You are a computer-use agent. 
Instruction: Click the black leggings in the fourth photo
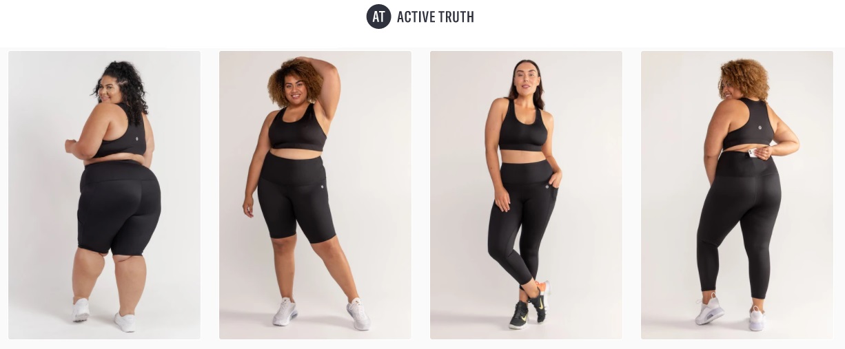(738, 220)
